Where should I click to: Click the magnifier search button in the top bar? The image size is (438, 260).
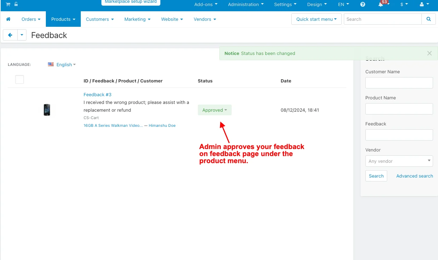click(x=428, y=19)
